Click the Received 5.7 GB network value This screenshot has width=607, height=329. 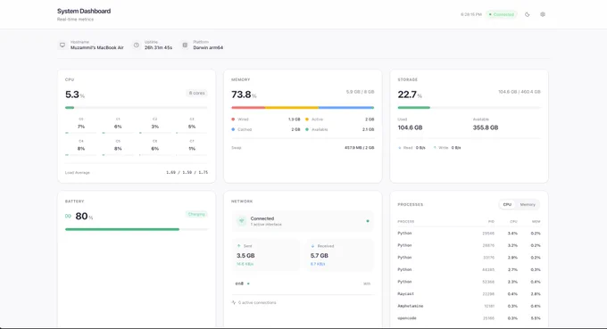click(x=319, y=256)
